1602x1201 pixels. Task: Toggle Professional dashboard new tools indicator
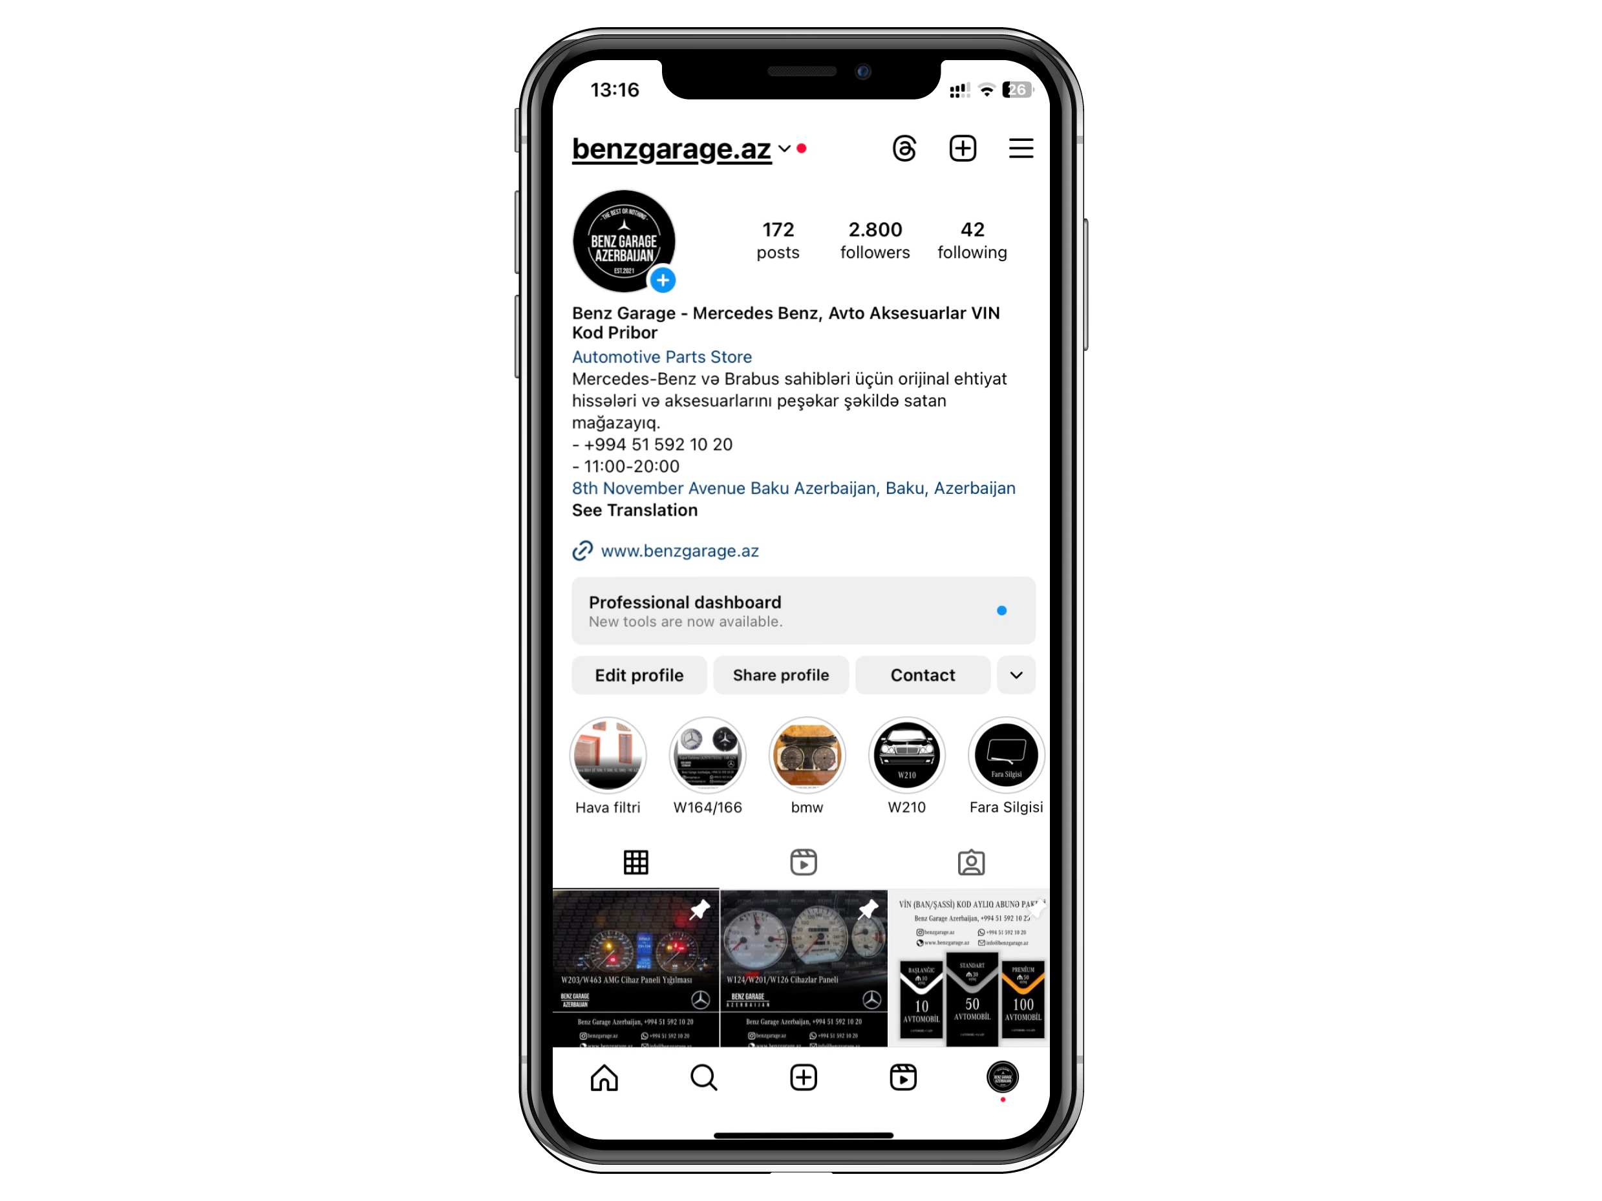(x=1001, y=610)
